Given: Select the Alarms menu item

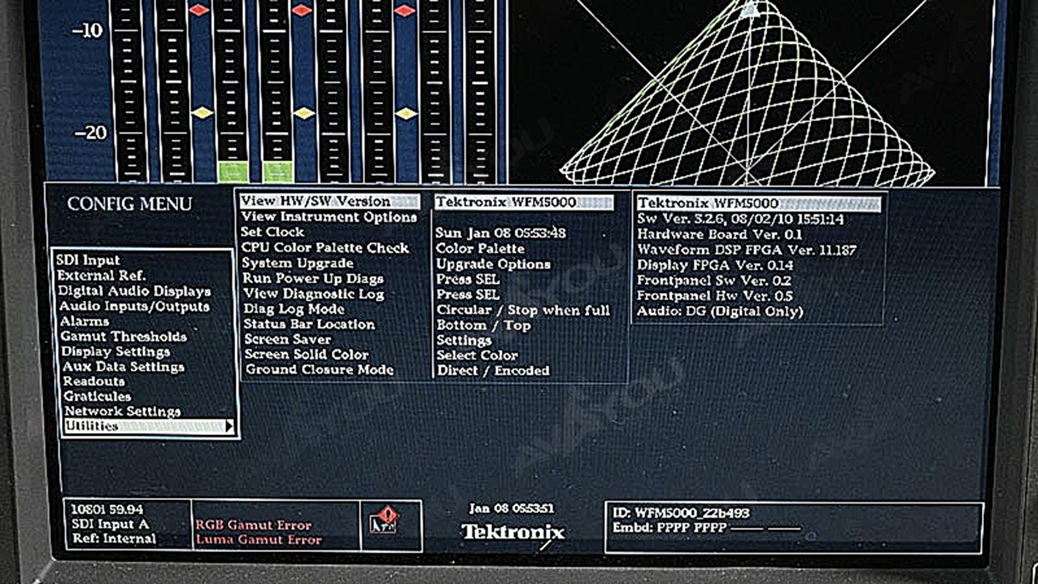Looking at the screenshot, I should click(x=85, y=321).
